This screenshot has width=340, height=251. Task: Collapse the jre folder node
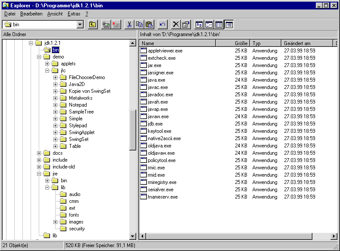click(x=39, y=174)
